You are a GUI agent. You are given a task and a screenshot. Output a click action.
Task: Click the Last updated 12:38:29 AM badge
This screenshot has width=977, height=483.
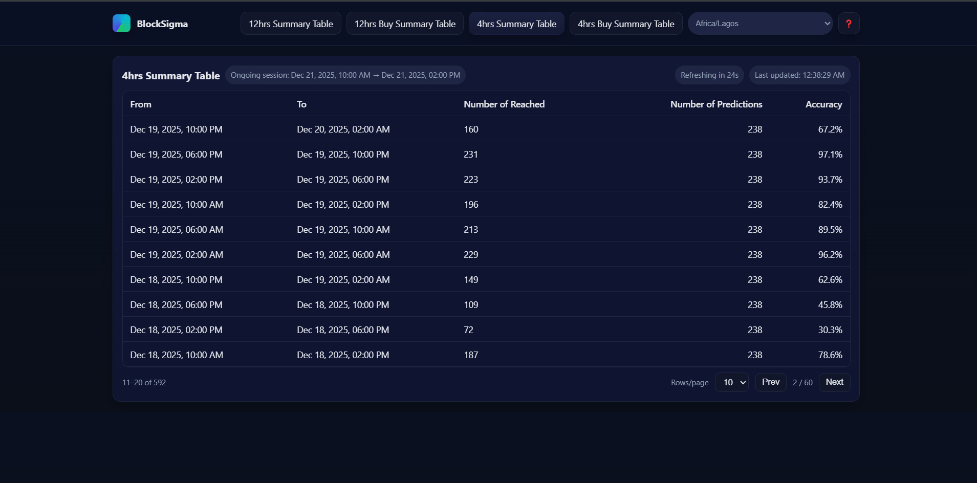pyautogui.click(x=799, y=75)
